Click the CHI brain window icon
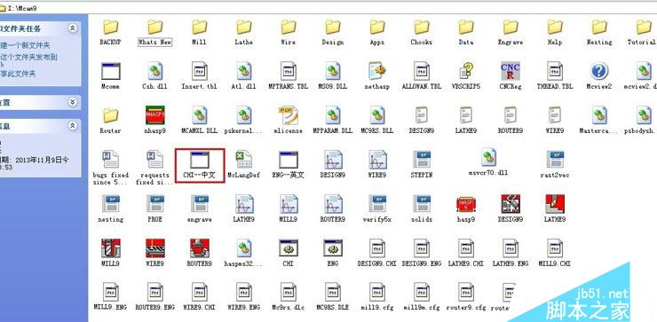The height and width of the screenshot is (322, 657). coord(289,248)
